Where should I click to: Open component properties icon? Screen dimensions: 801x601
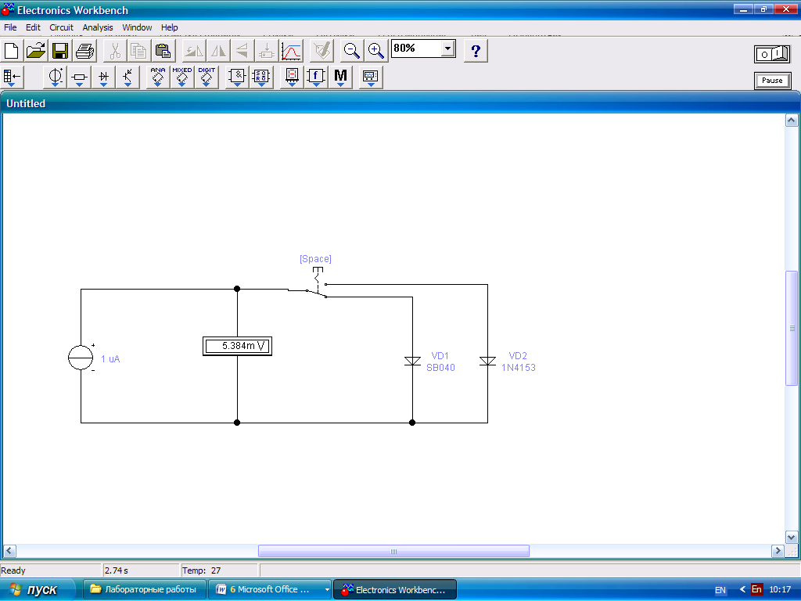tap(322, 51)
